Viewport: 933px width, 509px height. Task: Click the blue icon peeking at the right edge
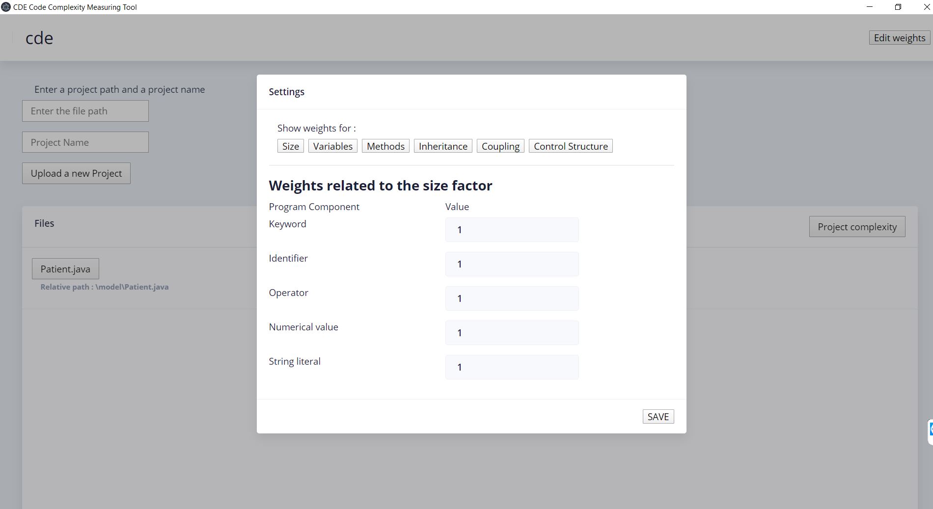931,429
